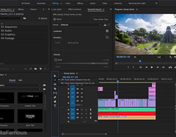Open Program monitor panel menu

point(137,9)
